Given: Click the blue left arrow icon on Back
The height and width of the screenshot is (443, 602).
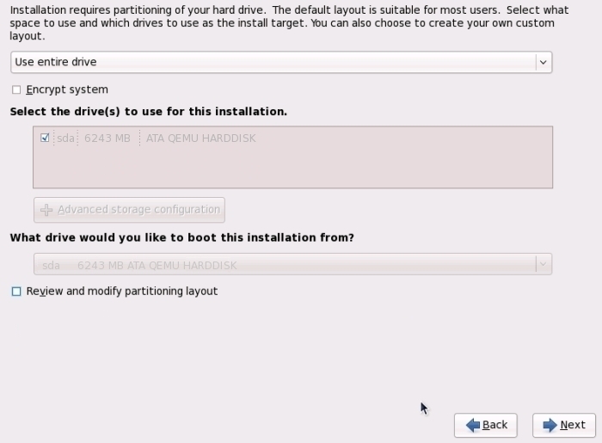Looking at the screenshot, I should pos(472,425).
